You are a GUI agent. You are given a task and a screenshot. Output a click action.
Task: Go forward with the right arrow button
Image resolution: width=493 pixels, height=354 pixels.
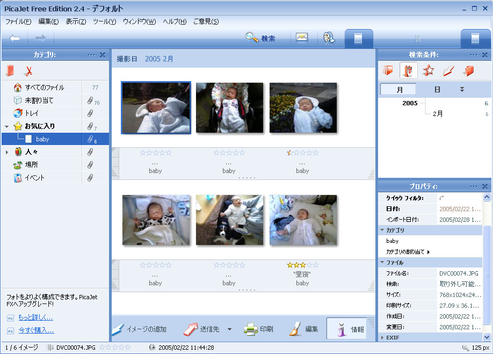point(41,38)
